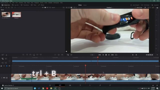This screenshot has width=160, height=90.
Task: Switch media pool to thumbnail view
Action: pyautogui.click(x=45, y=7)
